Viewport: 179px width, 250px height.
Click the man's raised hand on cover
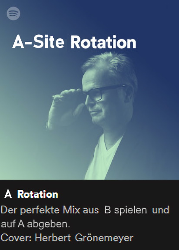[x=66, y=108]
